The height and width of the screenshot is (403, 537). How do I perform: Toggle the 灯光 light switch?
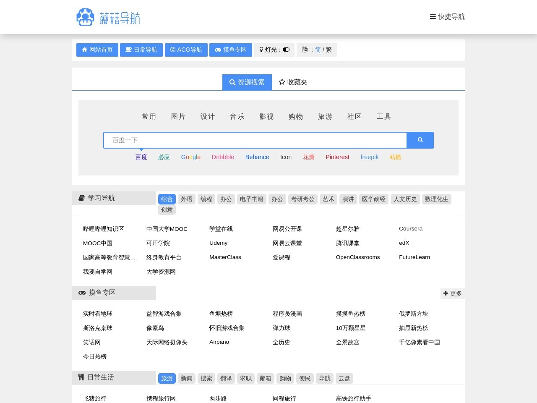pos(286,50)
